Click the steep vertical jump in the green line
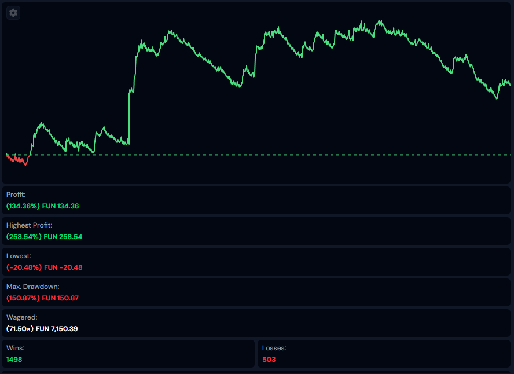 click(129, 116)
